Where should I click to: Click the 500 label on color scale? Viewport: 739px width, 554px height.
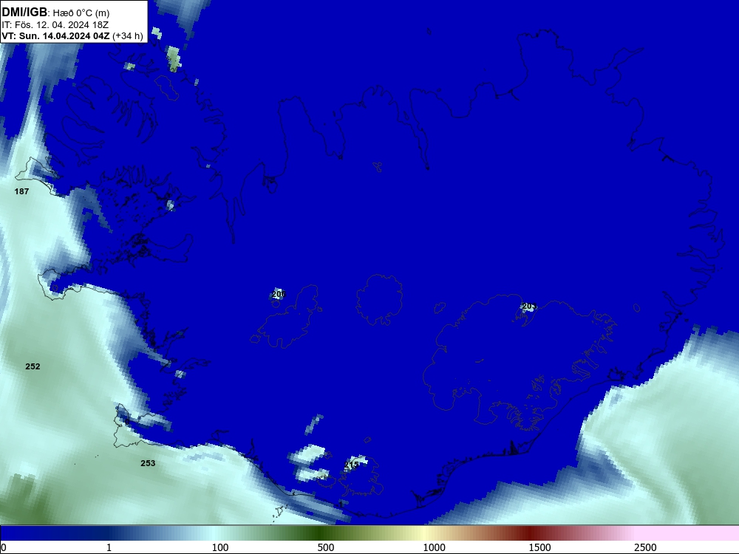[x=326, y=547]
